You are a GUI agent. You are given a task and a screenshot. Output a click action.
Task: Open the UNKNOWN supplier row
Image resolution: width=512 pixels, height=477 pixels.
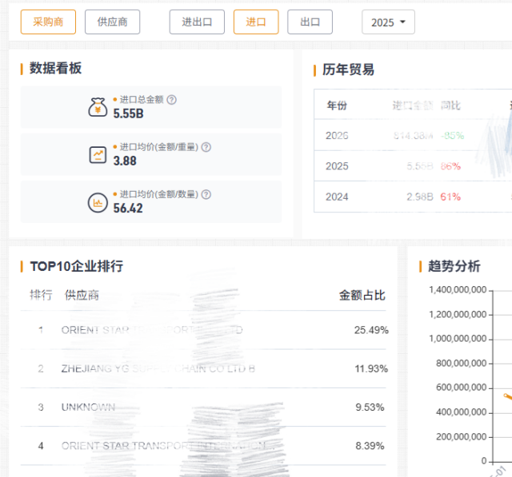(x=88, y=407)
